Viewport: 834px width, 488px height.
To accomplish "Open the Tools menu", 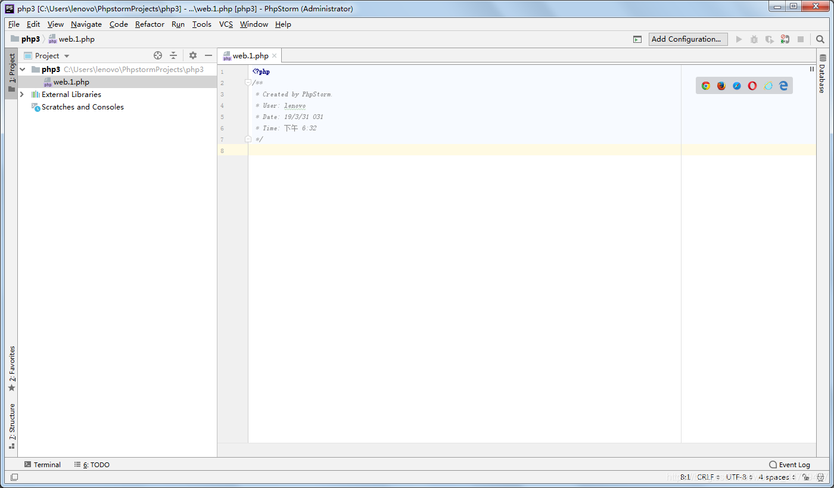I will pyautogui.click(x=202, y=24).
